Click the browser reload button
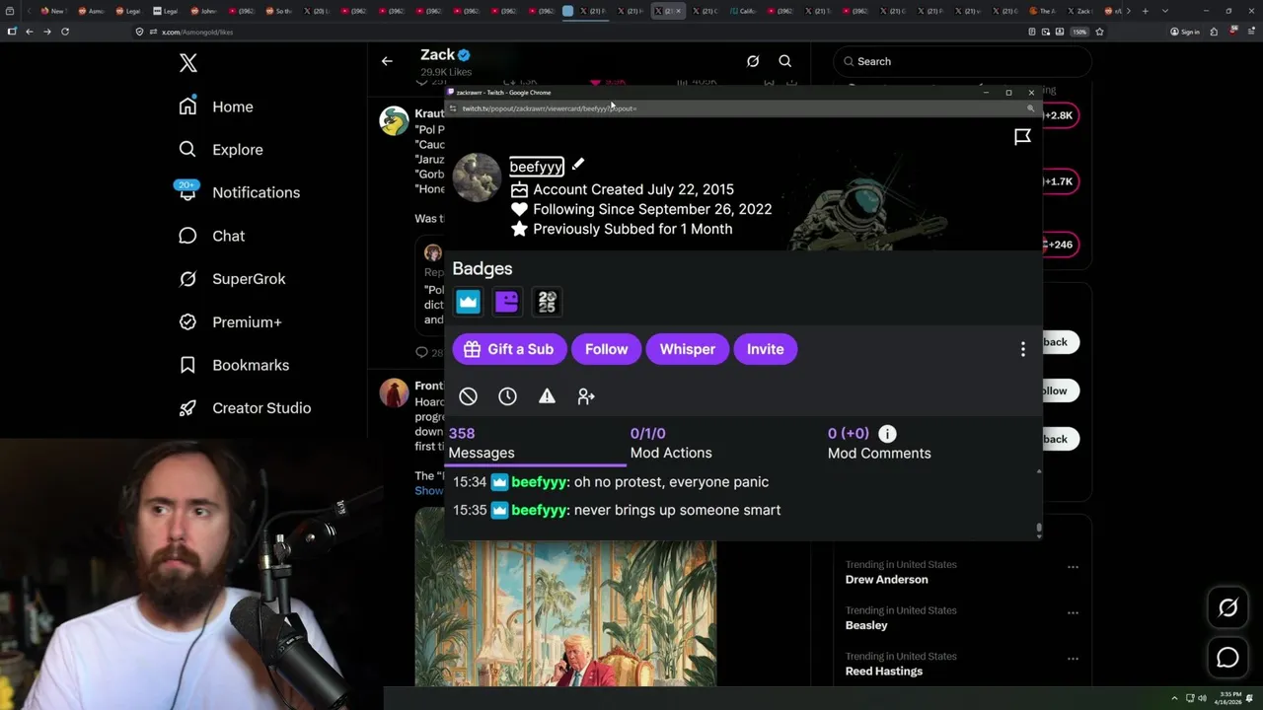The width and height of the screenshot is (1263, 710). (65, 32)
